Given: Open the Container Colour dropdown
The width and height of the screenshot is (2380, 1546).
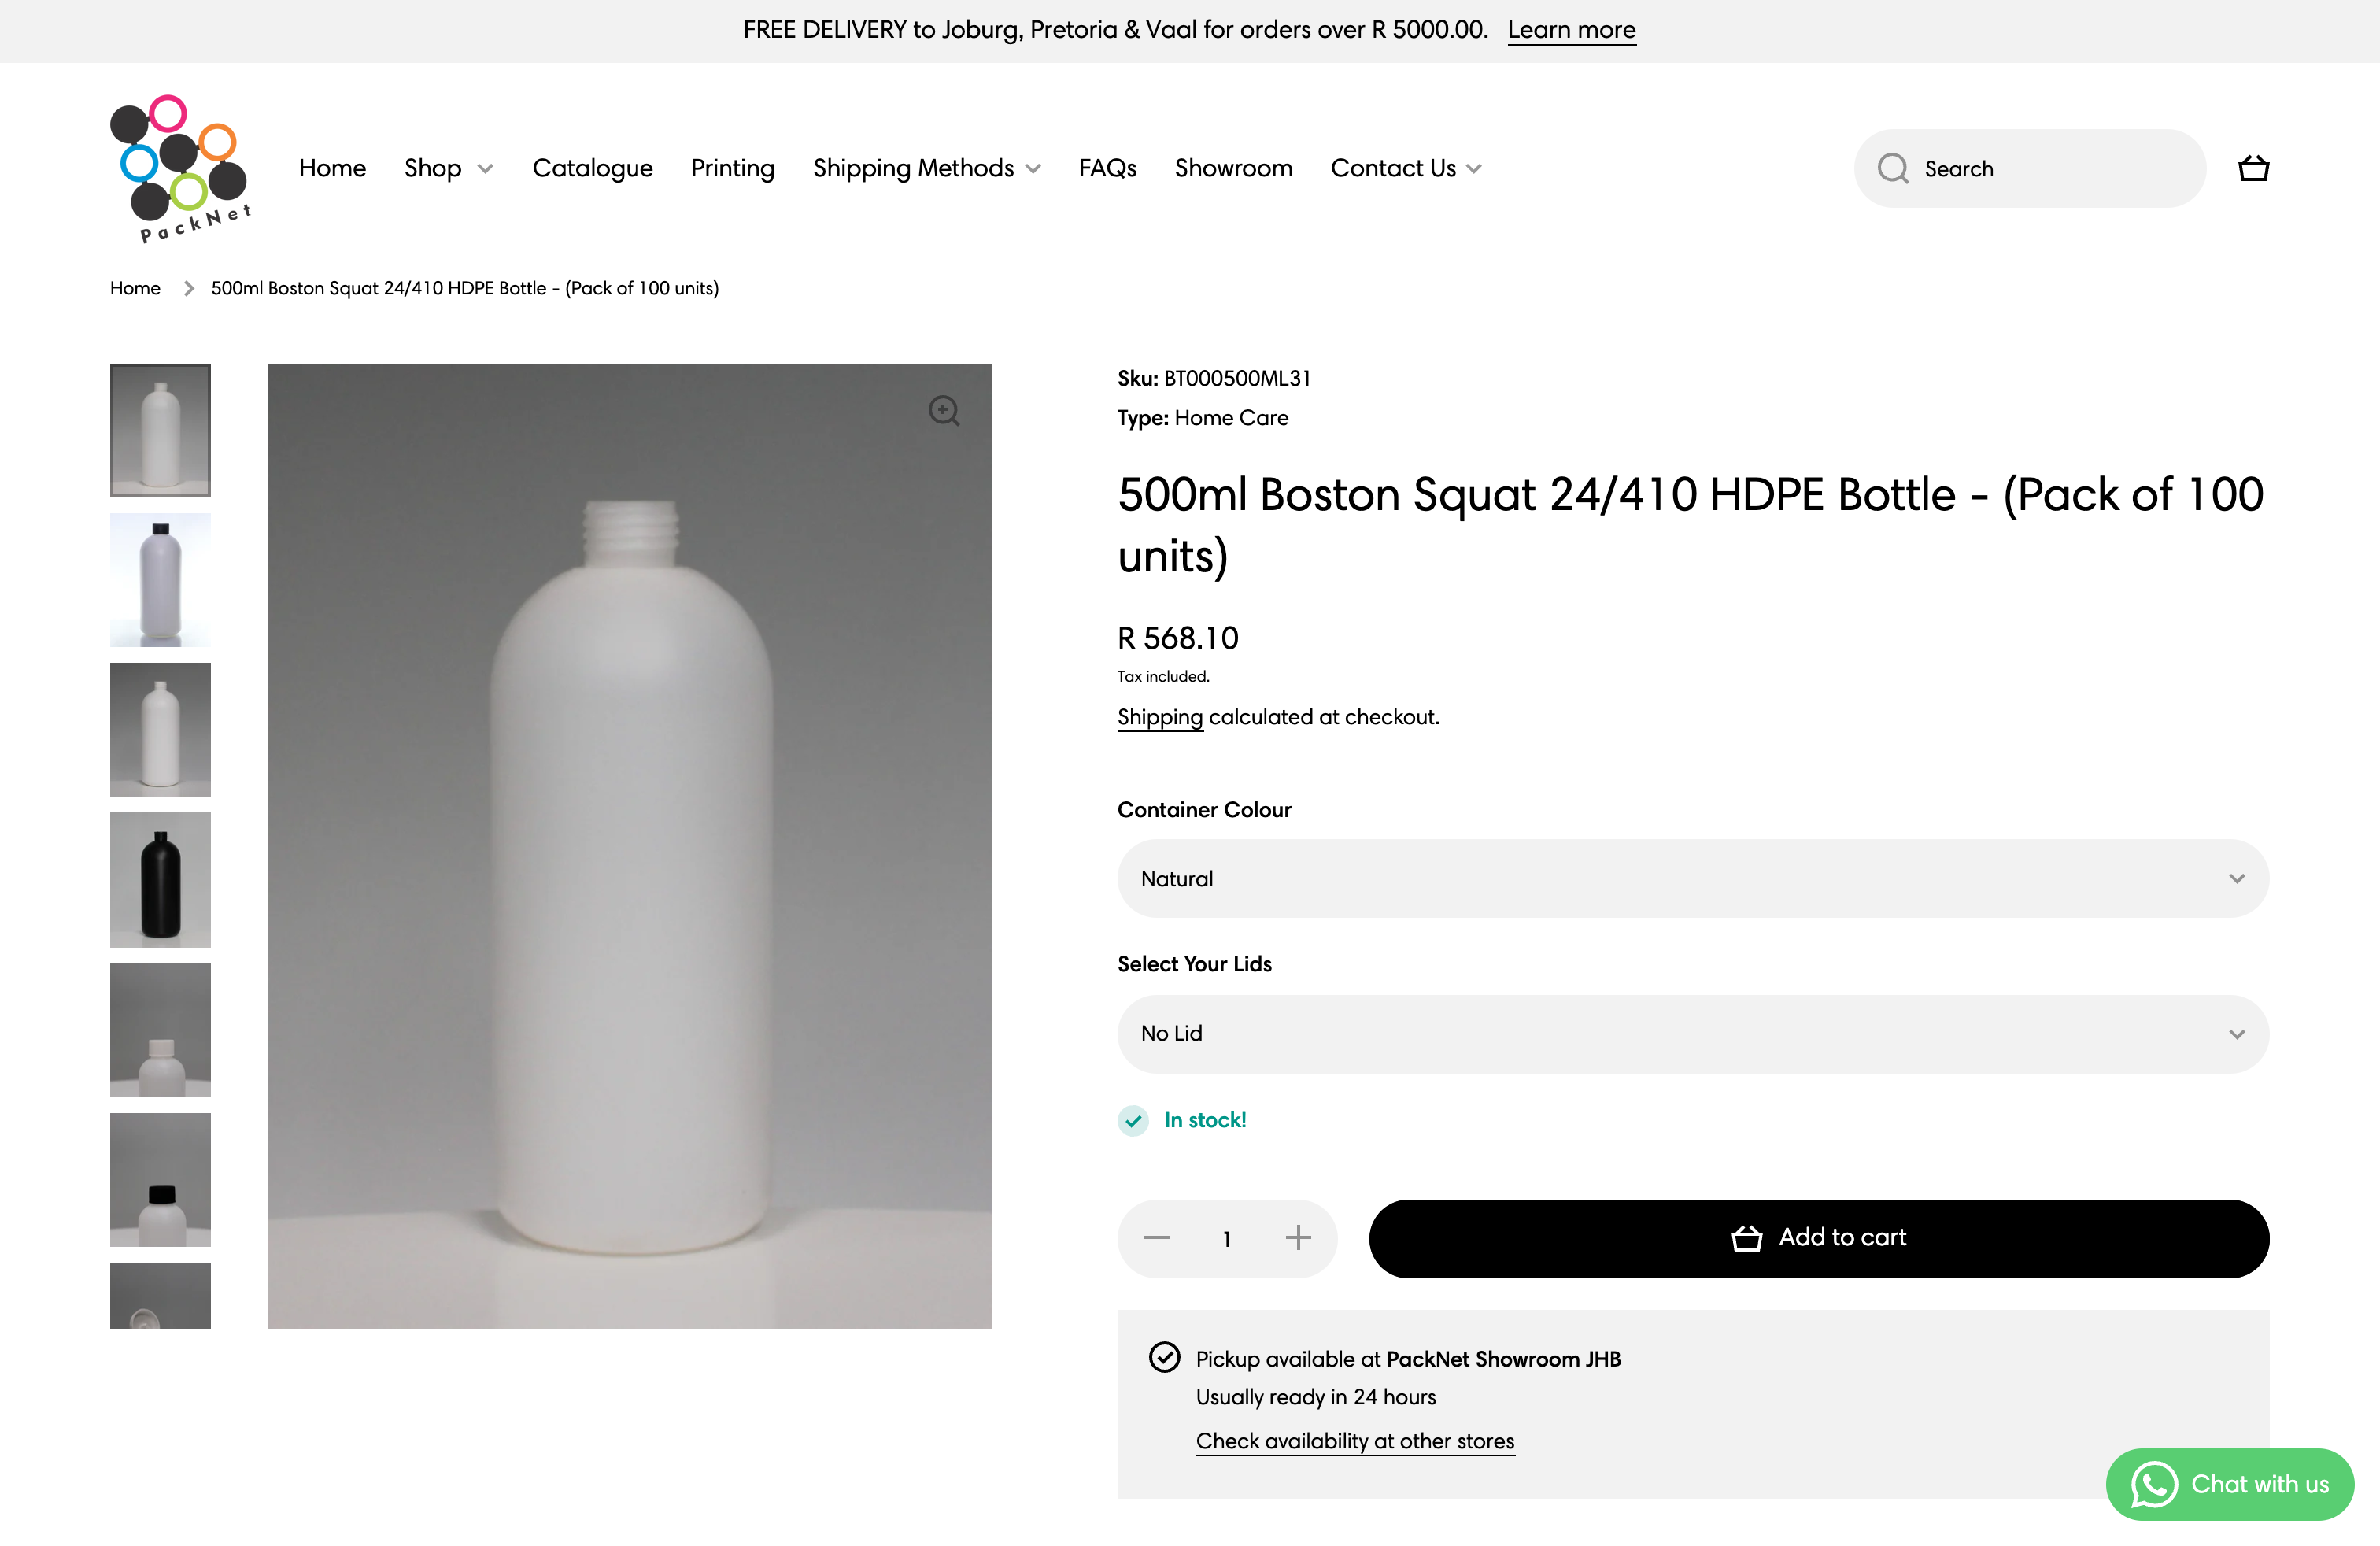Looking at the screenshot, I should pos(1692,878).
